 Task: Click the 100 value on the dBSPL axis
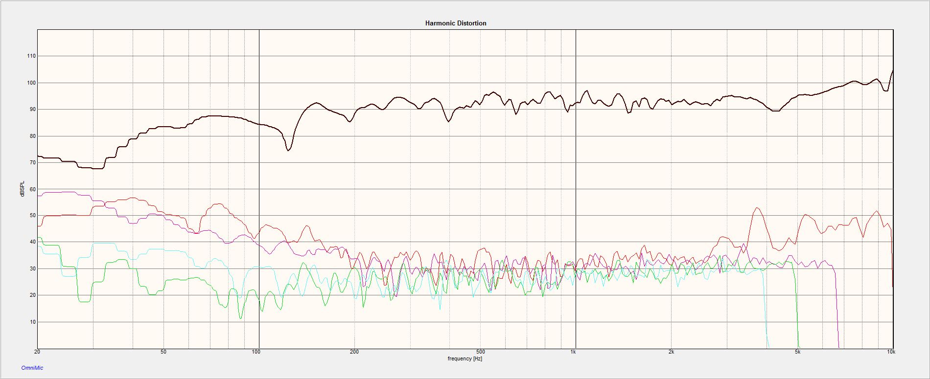(x=31, y=83)
